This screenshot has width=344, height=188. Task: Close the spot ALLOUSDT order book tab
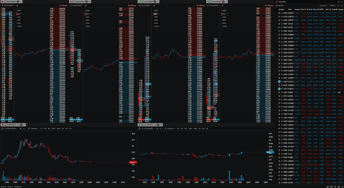pos(226,2)
